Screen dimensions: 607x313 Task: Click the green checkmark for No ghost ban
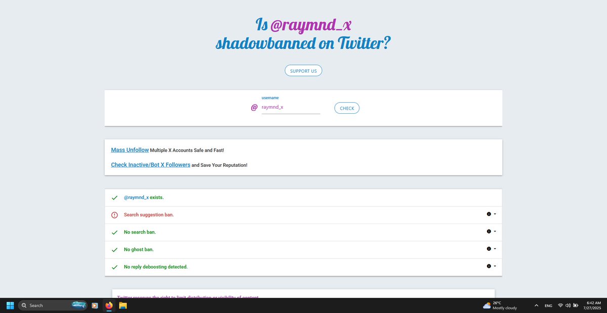pyautogui.click(x=114, y=250)
